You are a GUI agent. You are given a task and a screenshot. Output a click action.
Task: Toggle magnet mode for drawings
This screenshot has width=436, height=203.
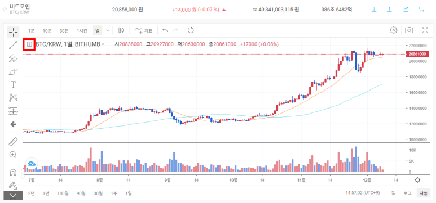tap(13, 173)
